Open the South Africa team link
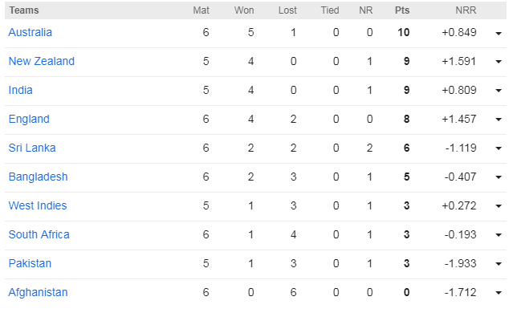 [39, 235]
